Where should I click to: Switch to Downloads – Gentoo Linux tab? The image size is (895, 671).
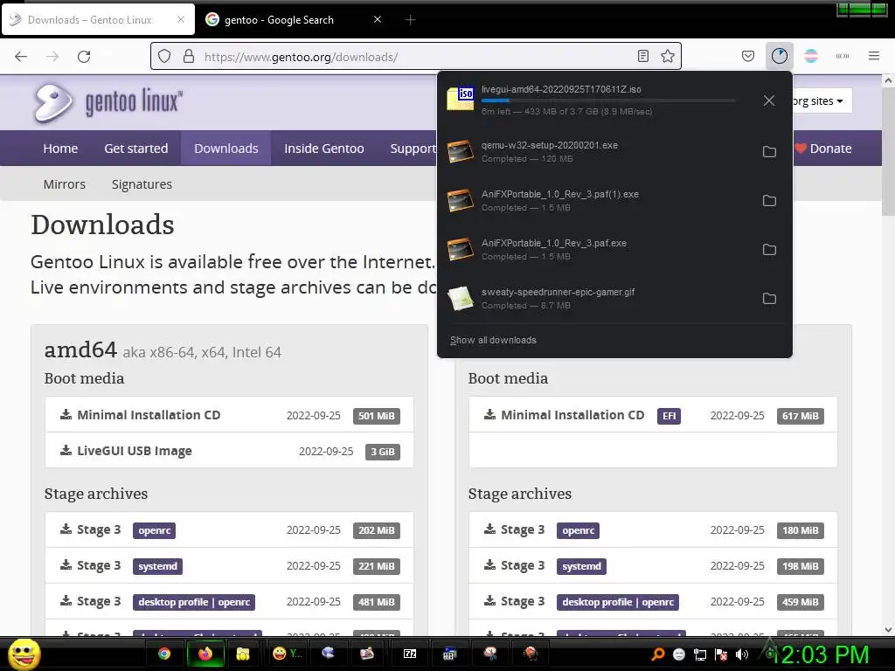[98, 19]
